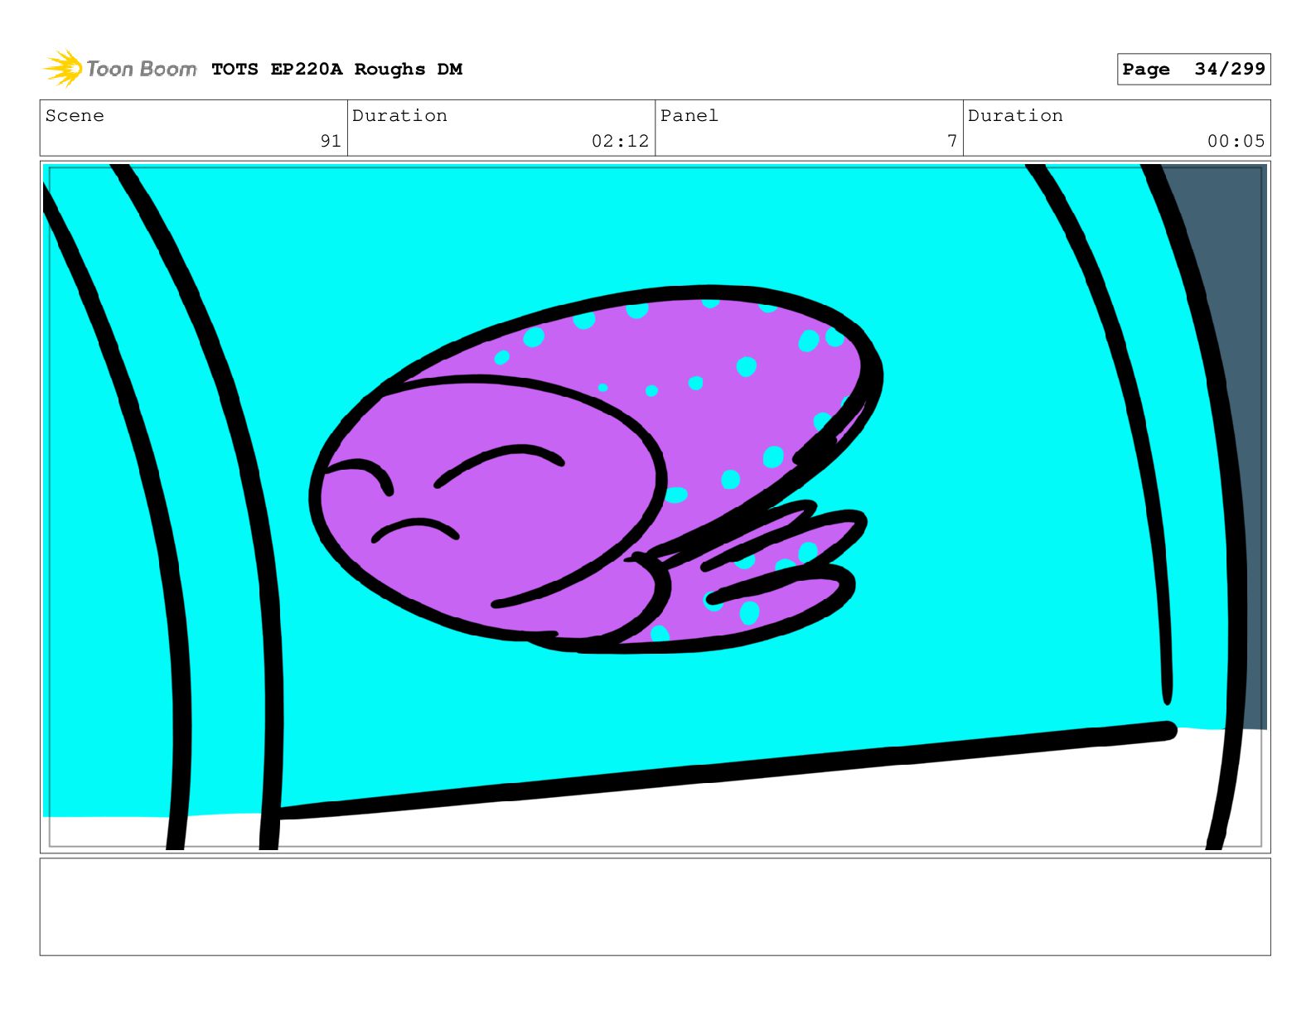
Task: Click the 'Scene' header label
Action: tap(75, 116)
